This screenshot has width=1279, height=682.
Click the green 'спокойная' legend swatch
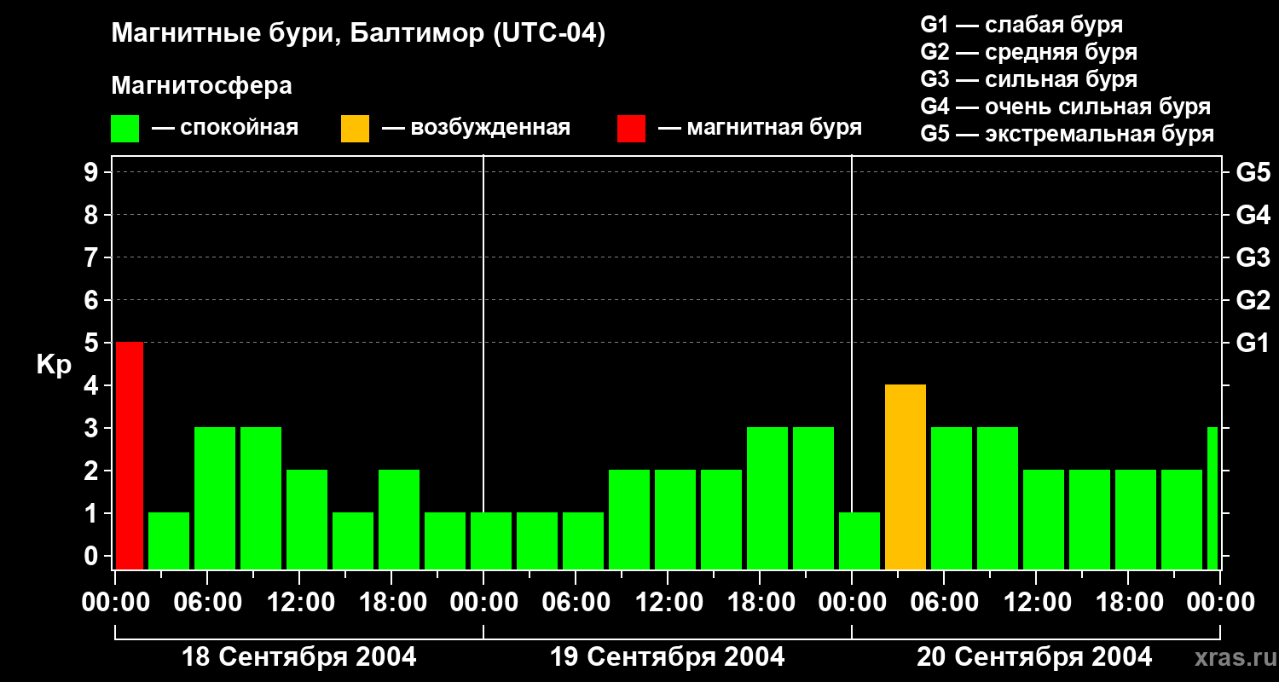pyautogui.click(x=124, y=129)
